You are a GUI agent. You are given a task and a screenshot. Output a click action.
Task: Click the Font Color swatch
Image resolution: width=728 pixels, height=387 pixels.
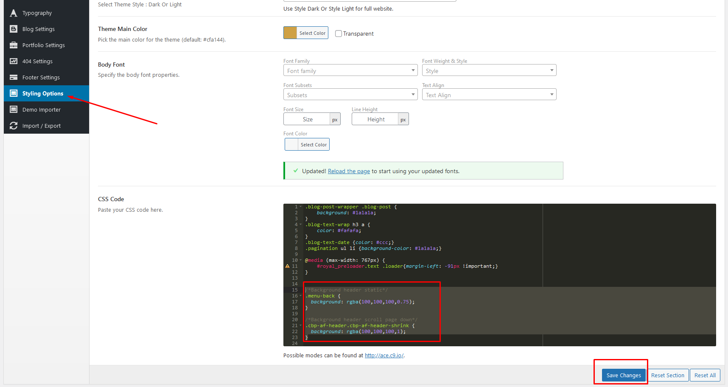[x=291, y=144]
